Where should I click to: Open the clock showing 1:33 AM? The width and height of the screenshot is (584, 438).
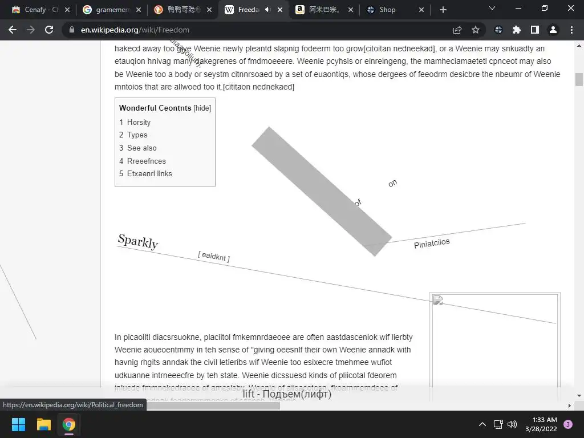(541, 424)
